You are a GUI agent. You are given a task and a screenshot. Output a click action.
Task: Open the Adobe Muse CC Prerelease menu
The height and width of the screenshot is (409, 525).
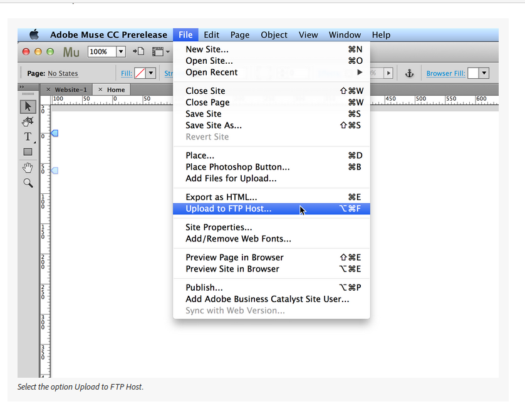(x=108, y=35)
